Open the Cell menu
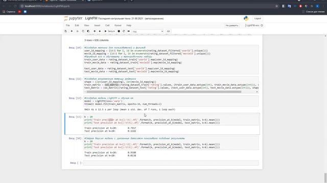Screen dimensions: 327x183 pyautogui.click(x=107, y=25)
